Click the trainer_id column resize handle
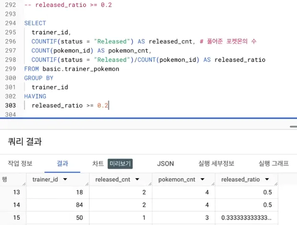The height and width of the screenshot is (225, 297). click(87, 184)
